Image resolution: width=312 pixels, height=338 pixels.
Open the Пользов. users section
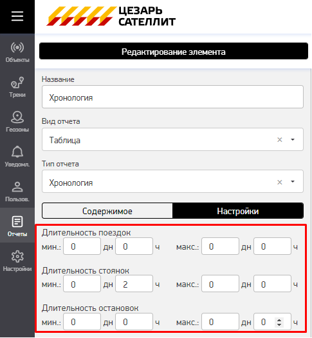click(17, 191)
